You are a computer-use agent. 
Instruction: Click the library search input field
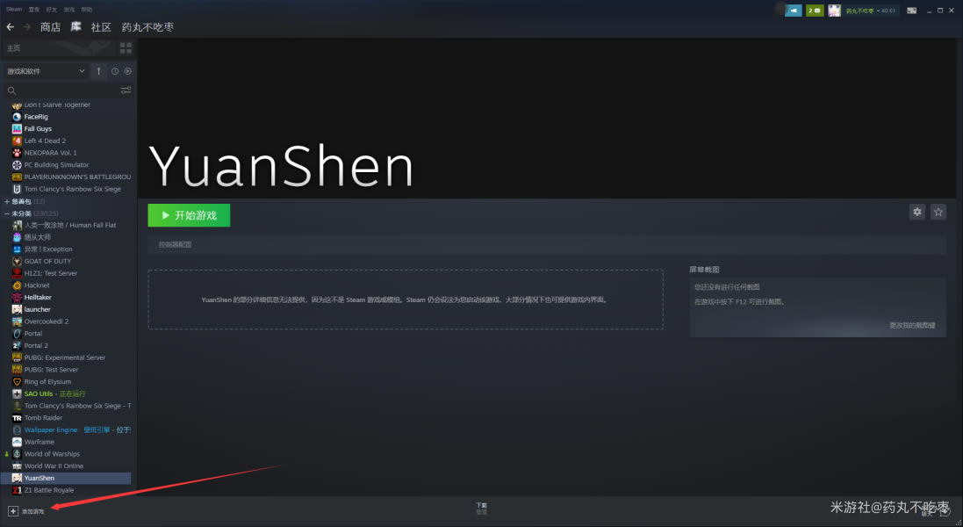point(61,90)
